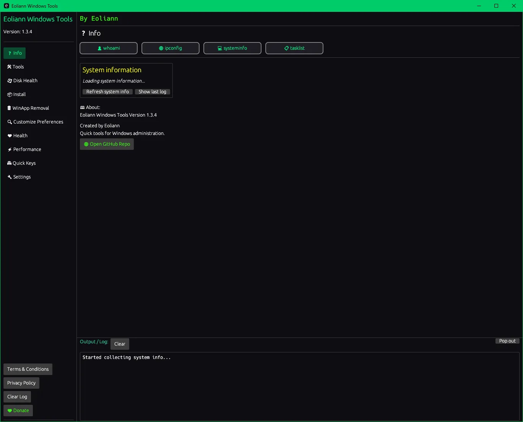Click the Donate button
Screen dimensions: 523x422
click(18, 411)
